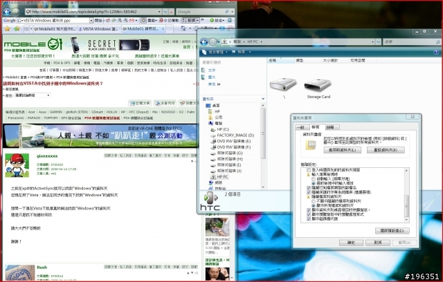Click bookmarks star on Google toolbar
443x282 pixels.
143,20
